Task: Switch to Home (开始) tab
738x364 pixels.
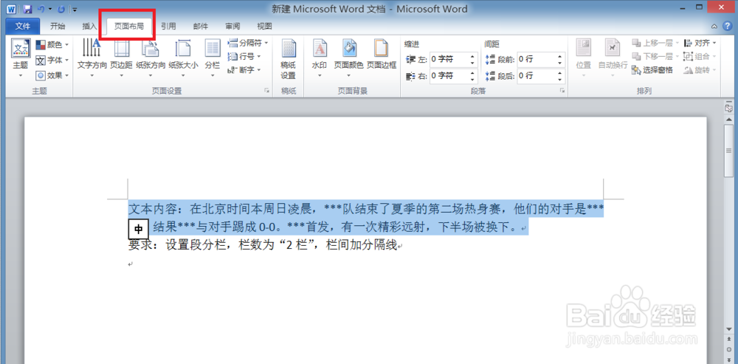Action: coord(58,26)
